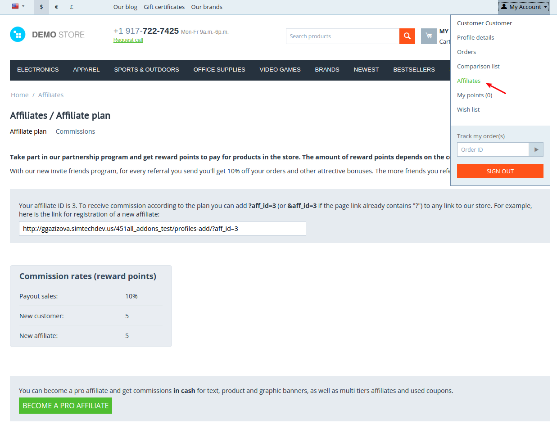The image size is (557, 429).
Task: Click the phone number +1 917-722-7425
Action: click(x=146, y=31)
